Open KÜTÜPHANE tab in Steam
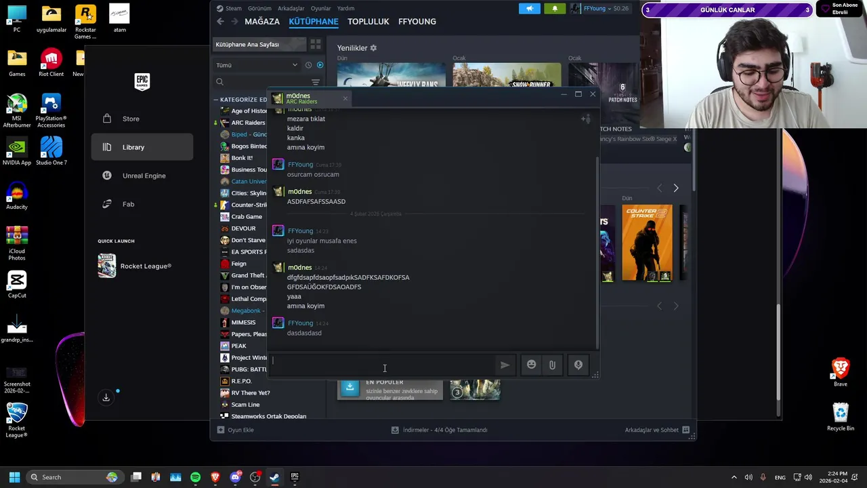867x488 pixels. pos(314,22)
